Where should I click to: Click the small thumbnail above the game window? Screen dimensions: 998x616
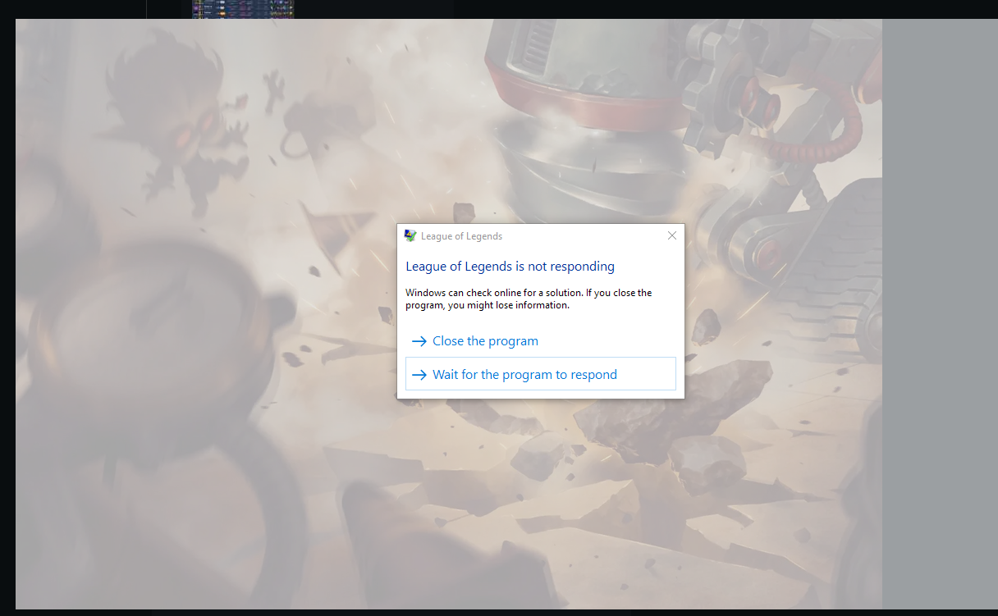pyautogui.click(x=243, y=9)
